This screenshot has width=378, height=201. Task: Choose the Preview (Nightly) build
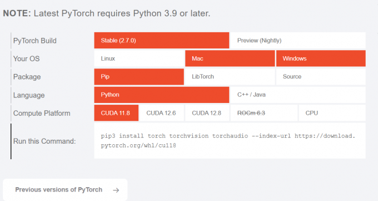click(298, 40)
